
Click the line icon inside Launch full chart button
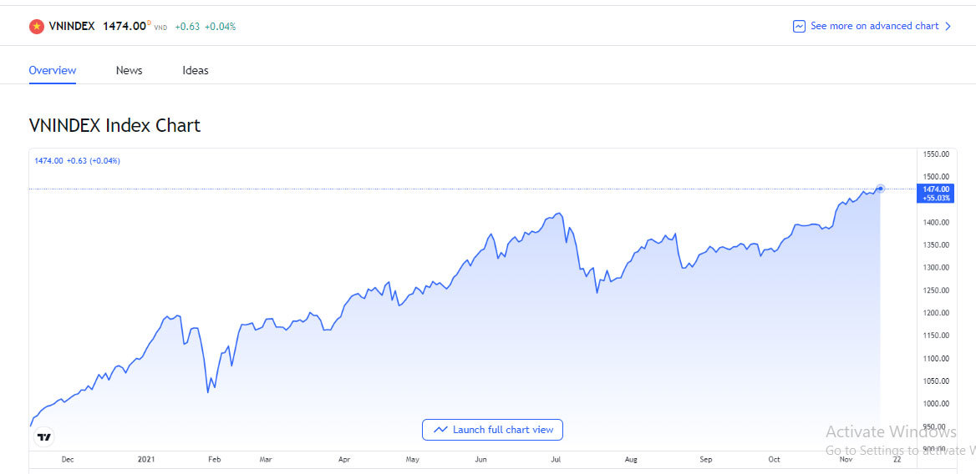(x=440, y=430)
